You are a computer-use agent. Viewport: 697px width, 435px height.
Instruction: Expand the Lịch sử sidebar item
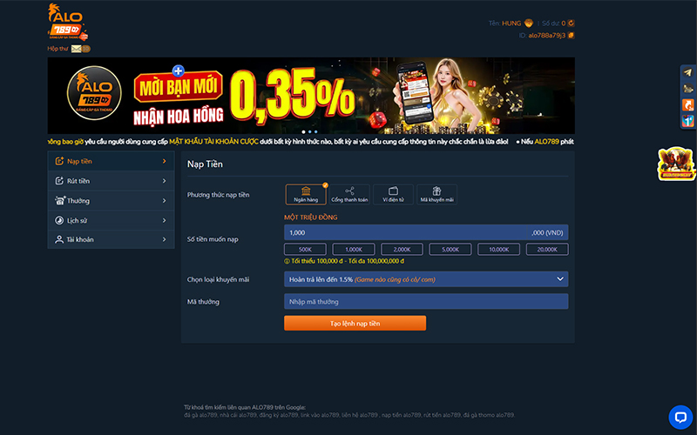(111, 220)
